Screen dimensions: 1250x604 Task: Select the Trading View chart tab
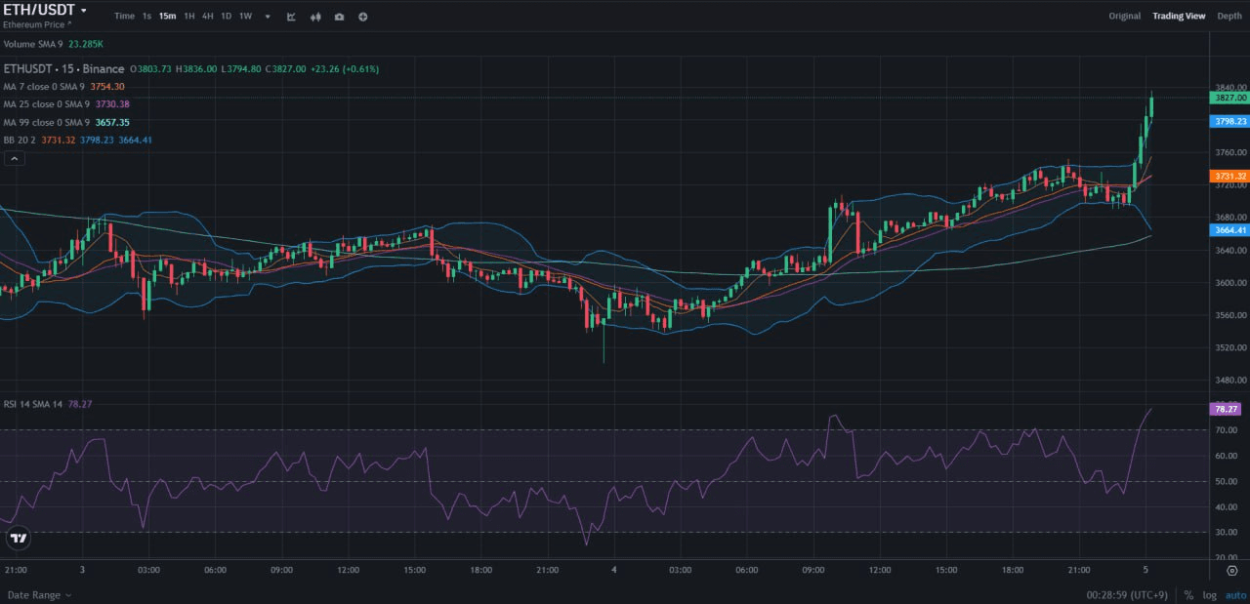(x=1179, y=16)
